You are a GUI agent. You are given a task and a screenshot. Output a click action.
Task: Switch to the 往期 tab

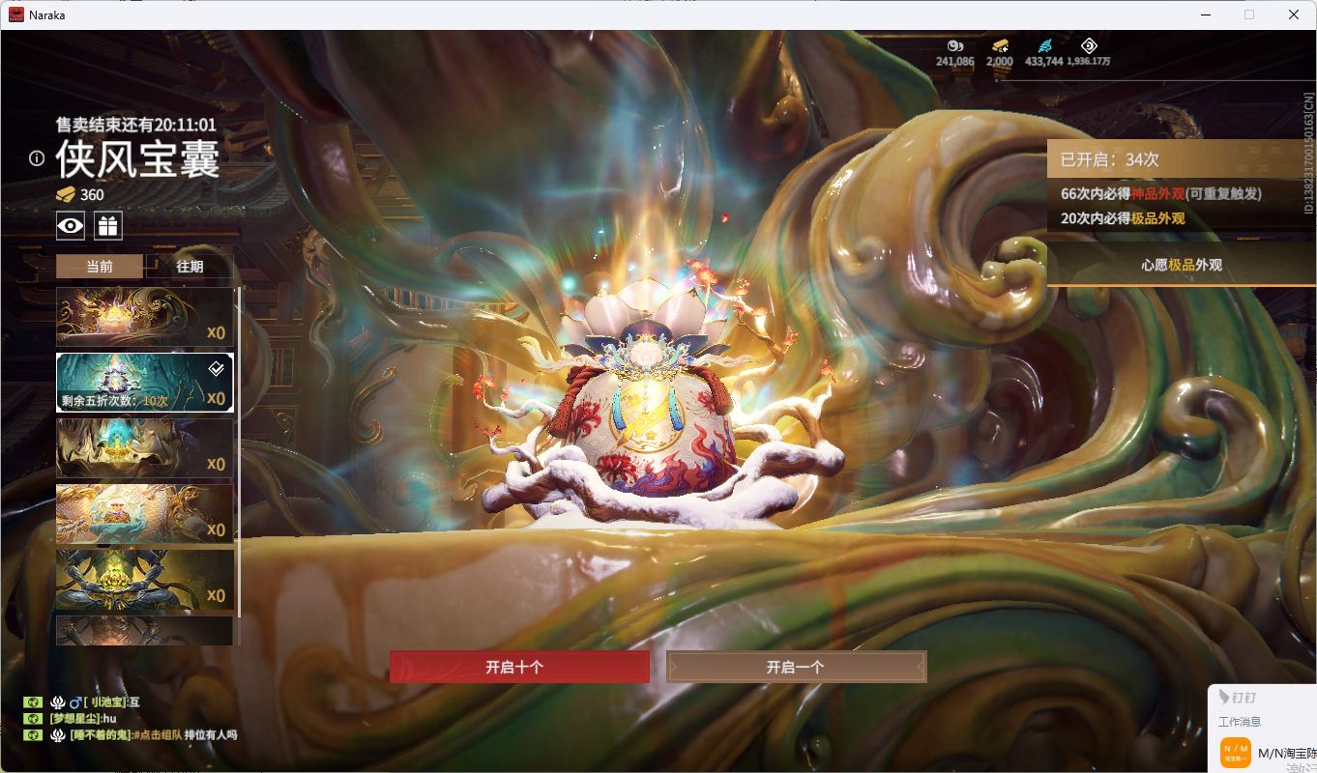[x=190, y=267]
